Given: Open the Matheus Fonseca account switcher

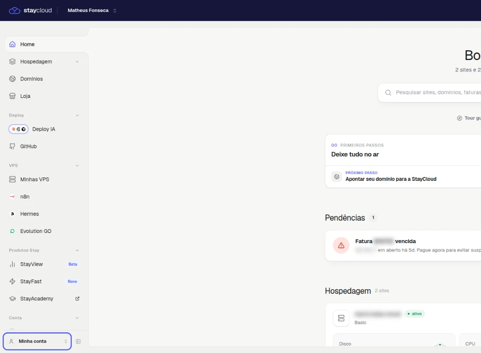Looking at the screenshot, I should 92,11.
